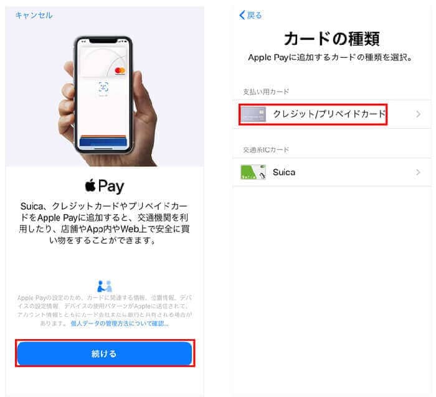Click the privacy handshake icon
436x397 pixels.
[105, 286]
